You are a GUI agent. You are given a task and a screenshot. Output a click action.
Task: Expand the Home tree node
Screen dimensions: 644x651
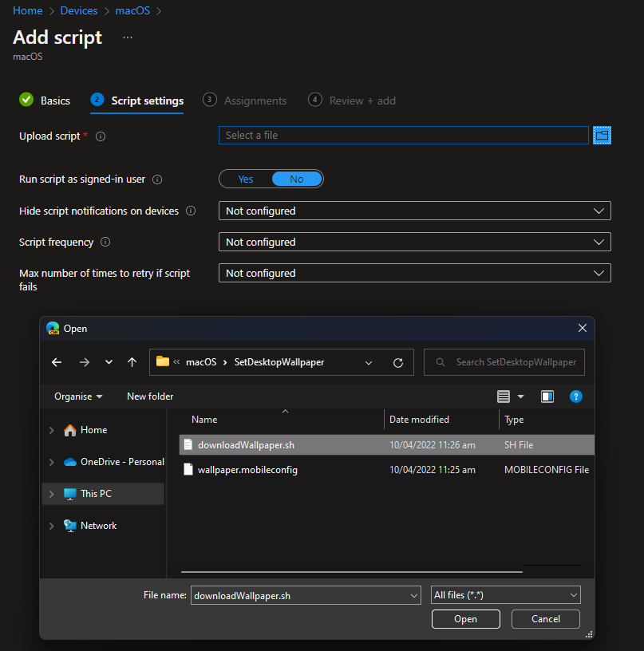click(52, 430)
